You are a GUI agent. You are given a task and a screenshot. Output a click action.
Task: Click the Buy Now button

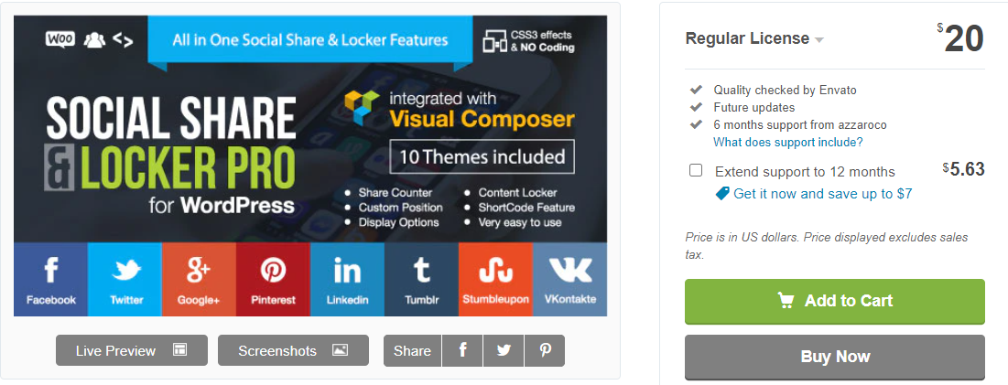click(x=834, y=357)
